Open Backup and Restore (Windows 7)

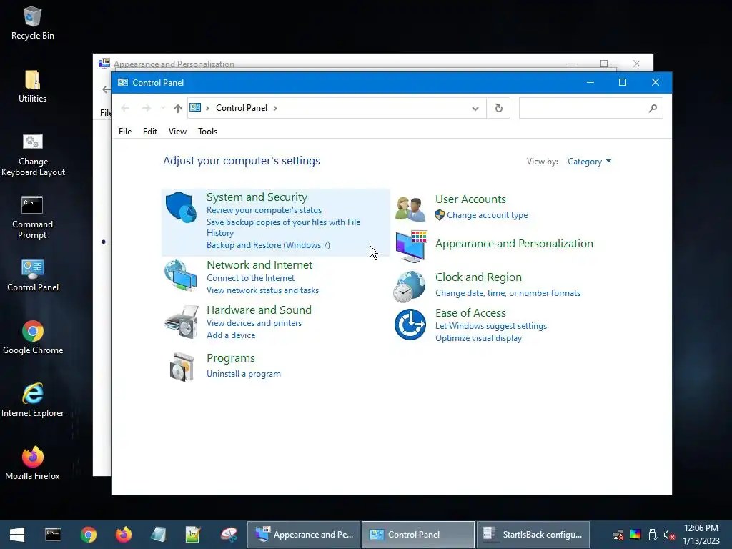point(269,245)
